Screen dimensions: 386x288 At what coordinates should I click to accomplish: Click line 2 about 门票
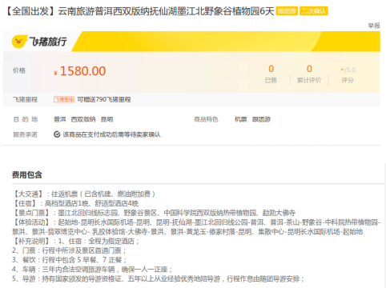pos(69,250)
